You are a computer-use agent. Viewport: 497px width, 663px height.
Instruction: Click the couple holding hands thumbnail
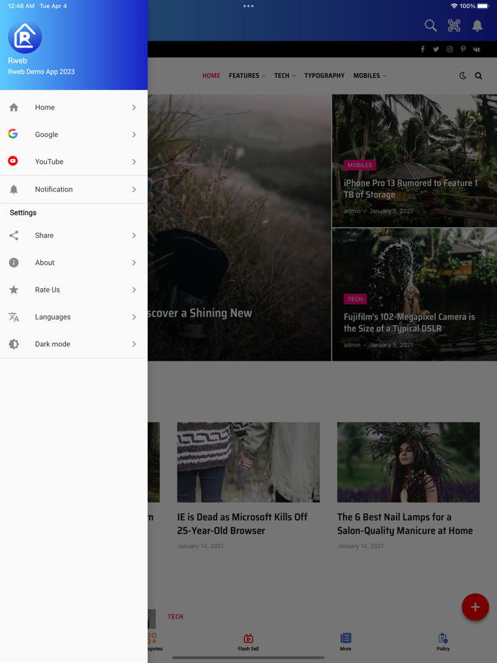tap(248, 462)
